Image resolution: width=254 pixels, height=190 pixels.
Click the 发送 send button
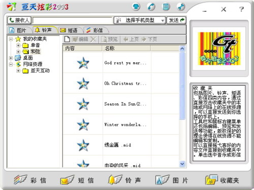click(176, 20)
